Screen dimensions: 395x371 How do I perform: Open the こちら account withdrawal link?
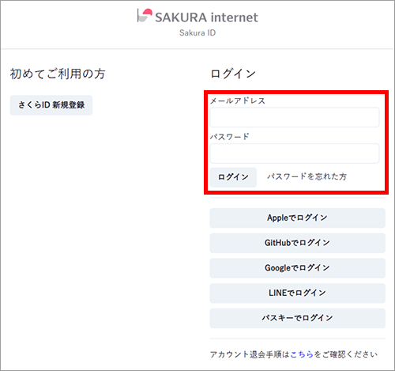[302, 354]
